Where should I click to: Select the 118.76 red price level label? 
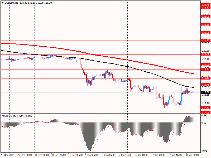tap(206, 85)
